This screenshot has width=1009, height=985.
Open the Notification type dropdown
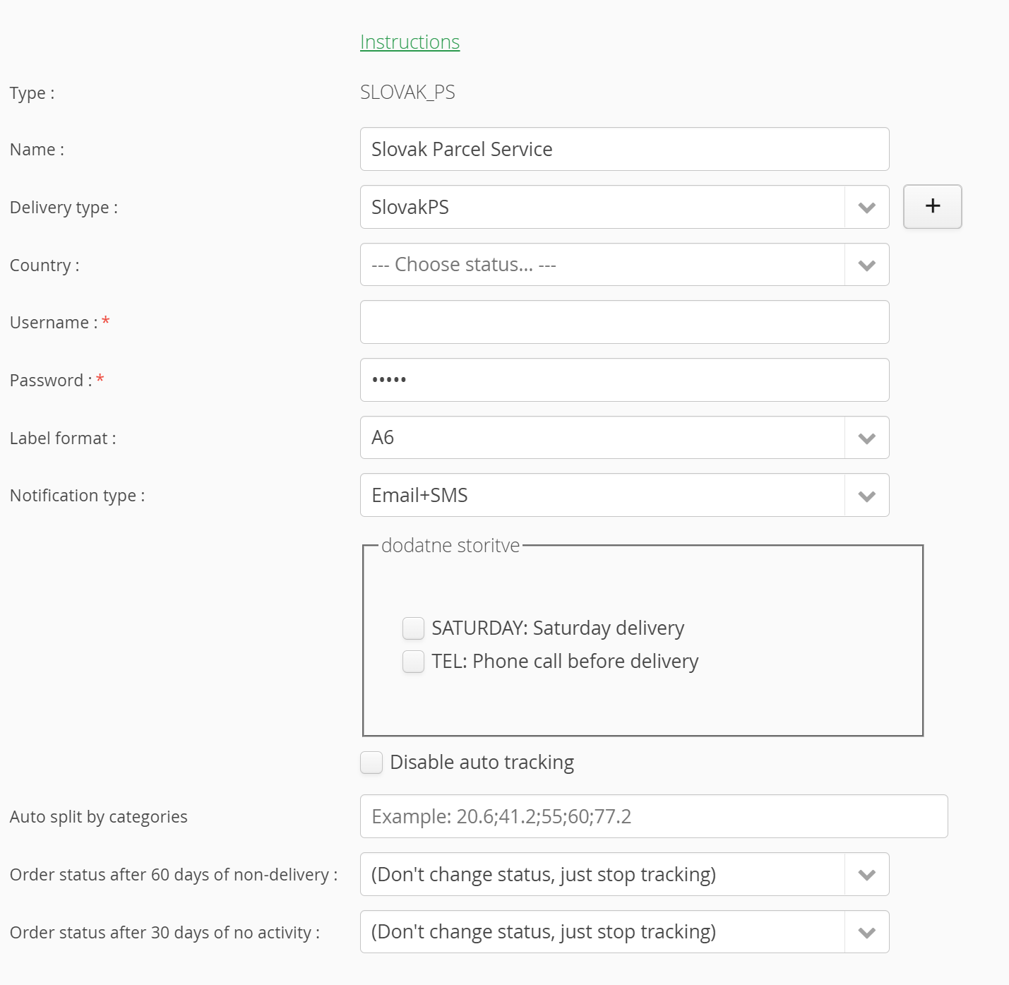(624, 495)
